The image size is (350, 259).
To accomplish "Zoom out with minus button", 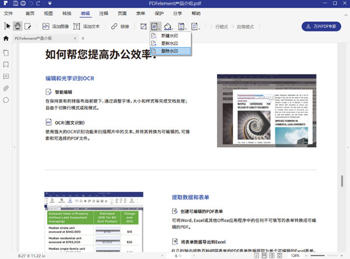I will tap(306, 255).
